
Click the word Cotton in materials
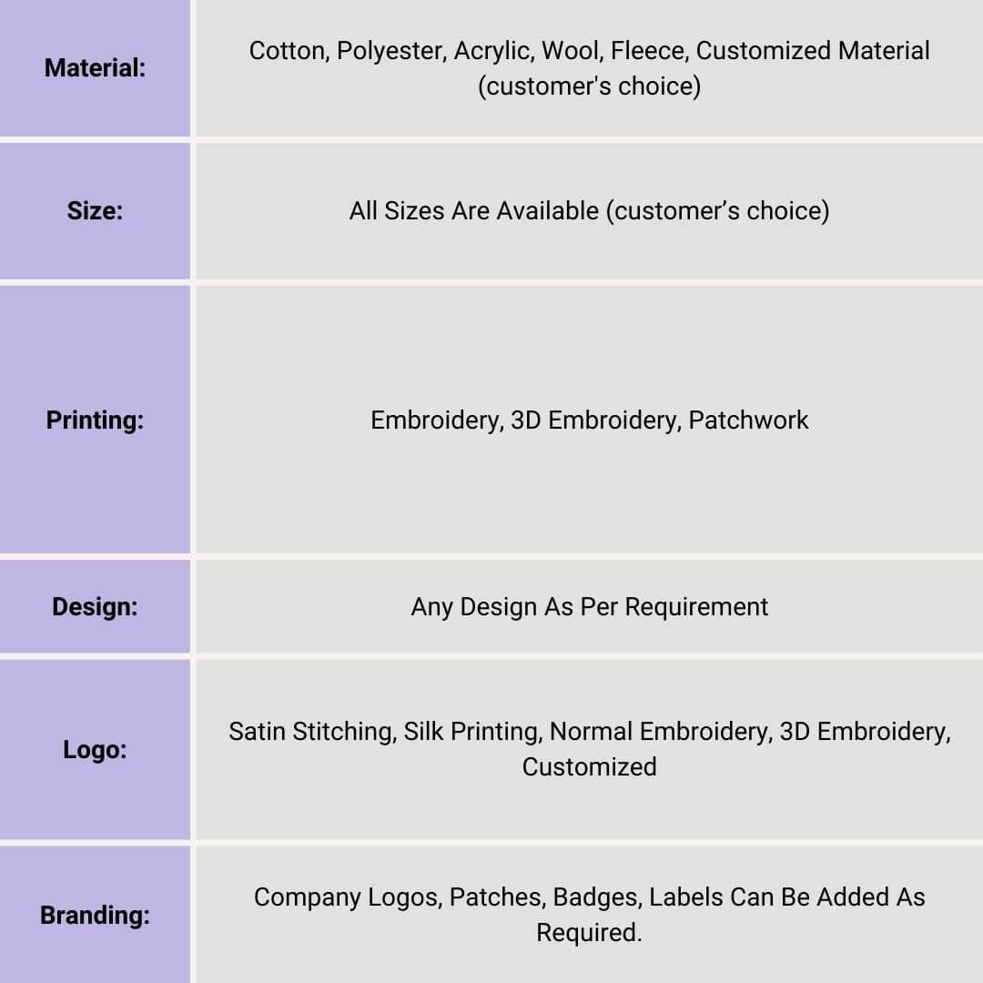point(288,51)
